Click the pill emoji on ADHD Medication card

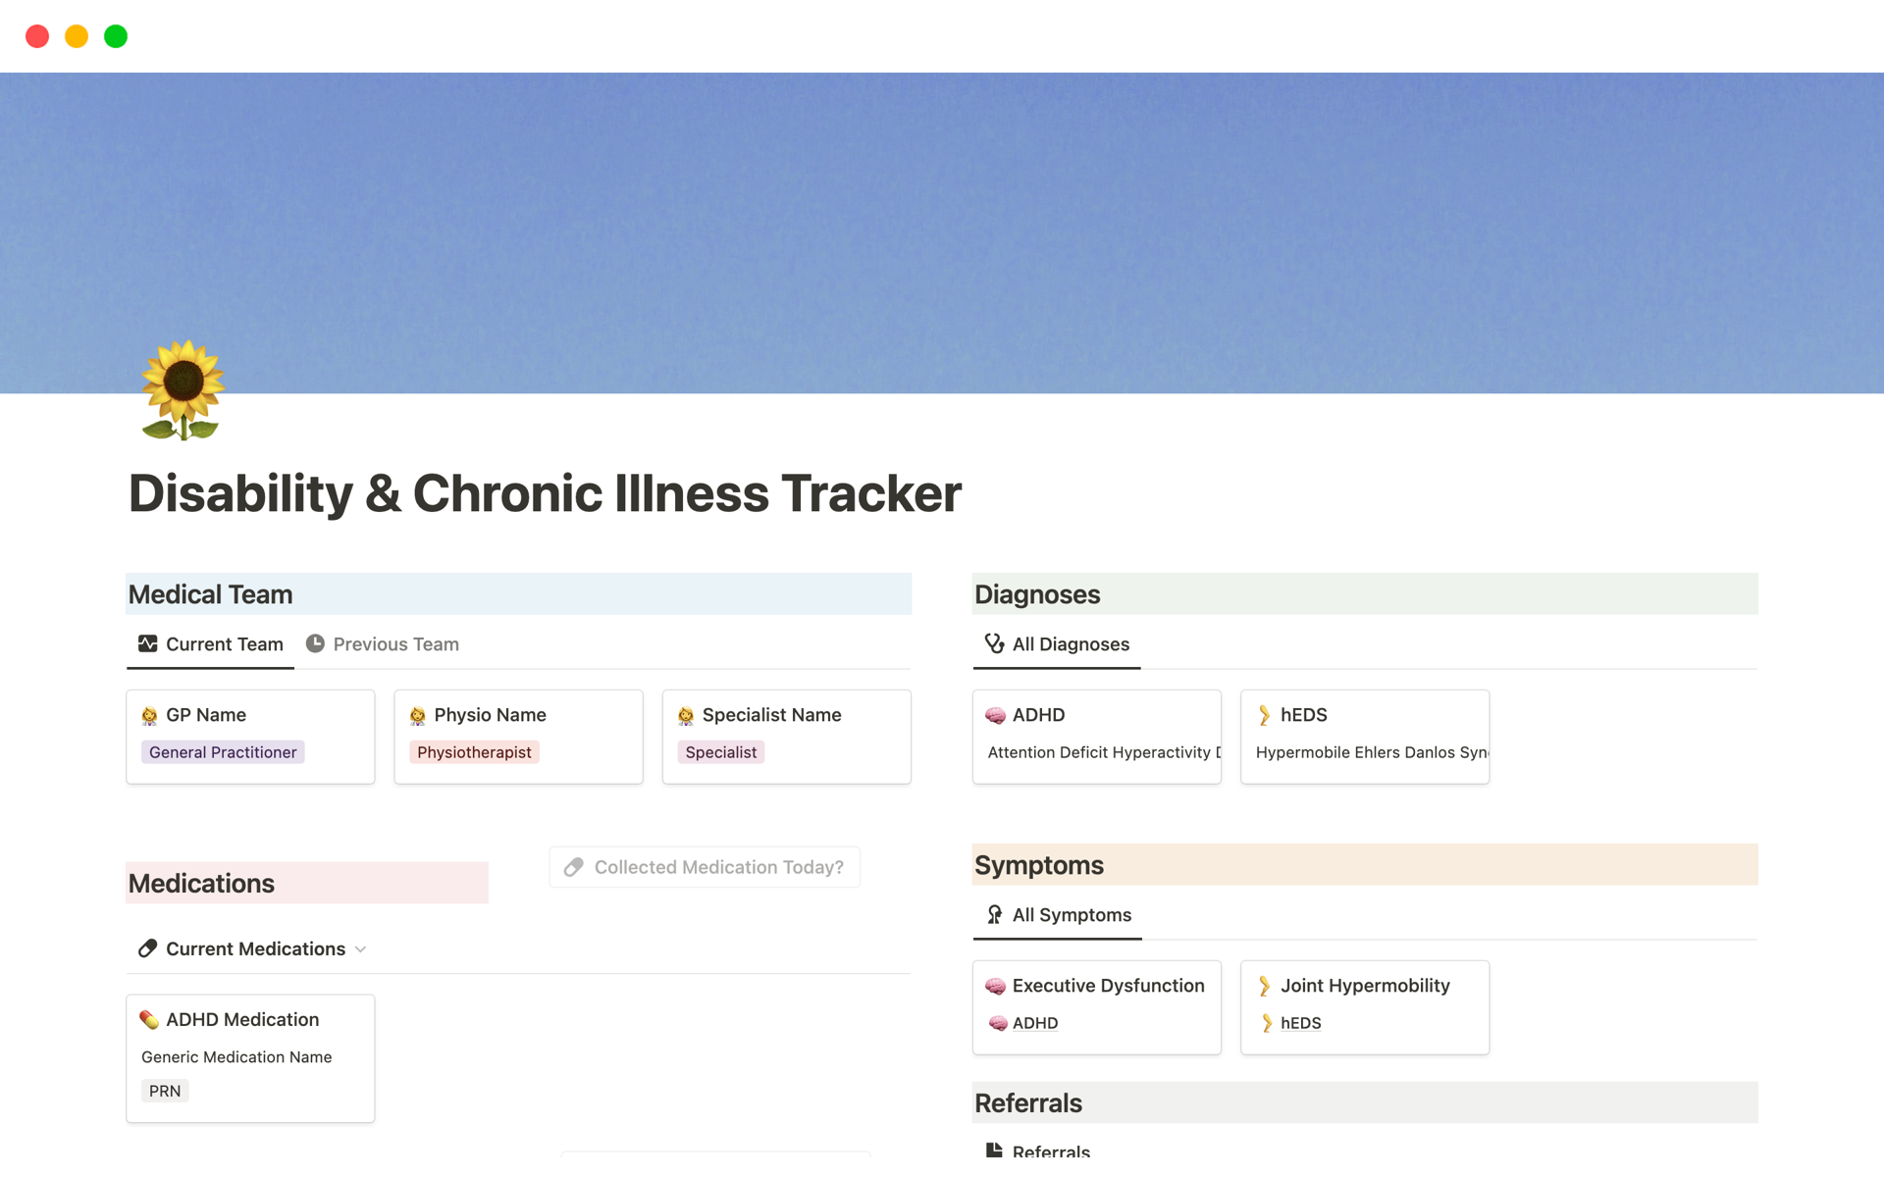click(149, 1020)
